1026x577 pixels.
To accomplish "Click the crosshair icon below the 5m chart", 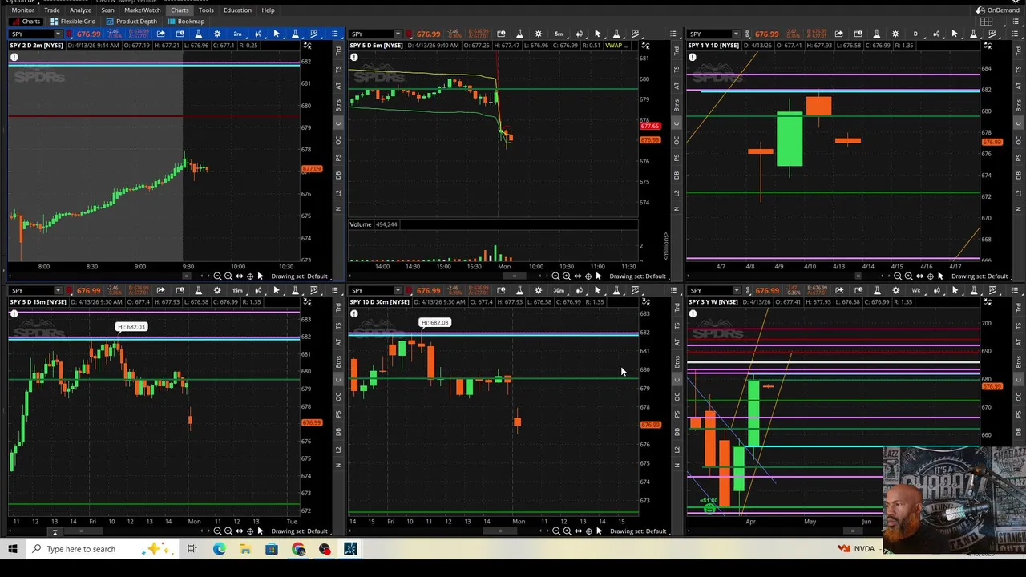I will [x=588, y=276].
